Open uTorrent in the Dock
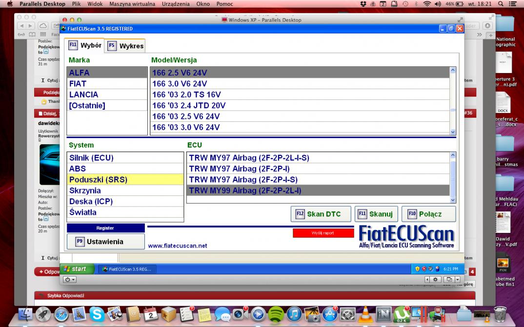Image resolution: width=524 pixels, height=327 pixels. click(402, 314)
